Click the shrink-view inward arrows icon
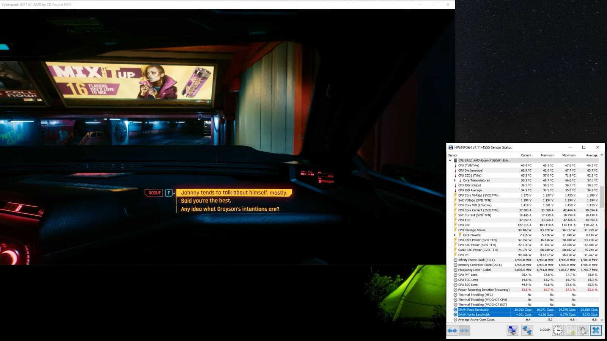This screenshot has height=341, width=607. 464,330
